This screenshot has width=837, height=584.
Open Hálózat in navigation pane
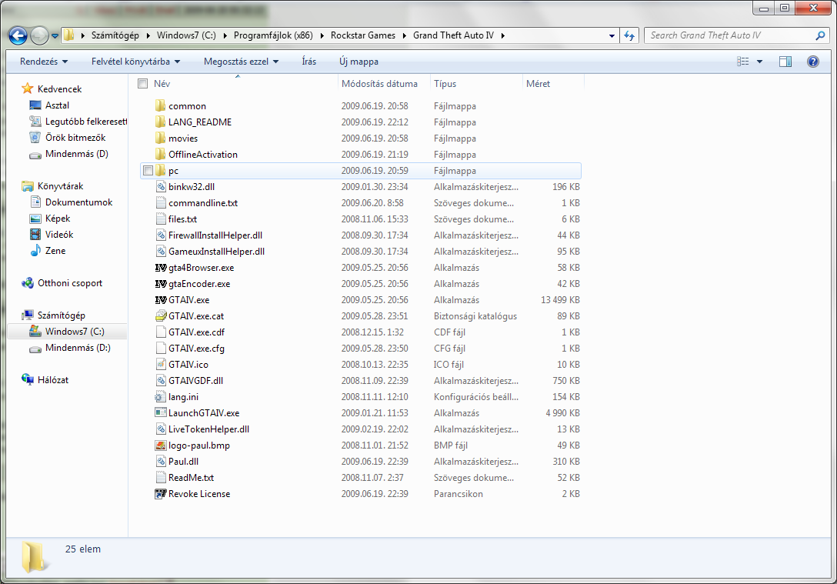53,380
